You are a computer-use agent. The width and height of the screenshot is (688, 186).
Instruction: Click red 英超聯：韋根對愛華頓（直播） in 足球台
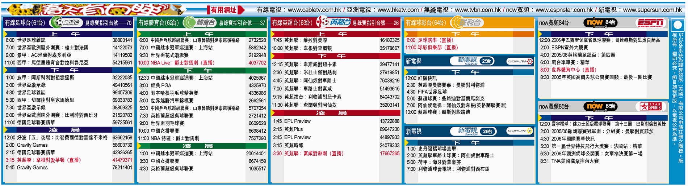(49, 160)
